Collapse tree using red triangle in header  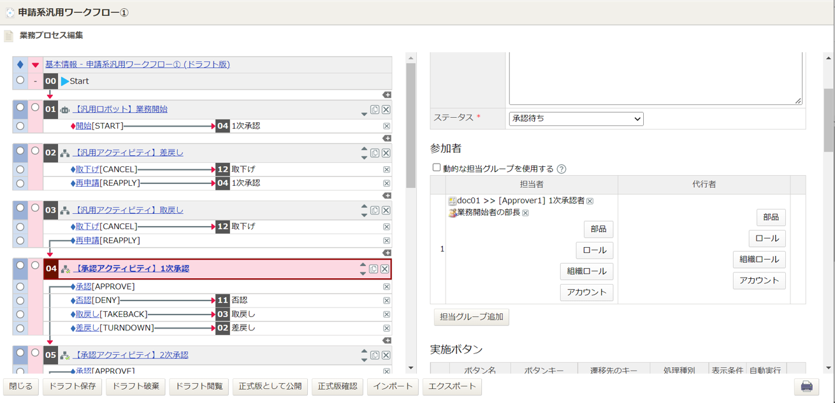click(35, 65)
